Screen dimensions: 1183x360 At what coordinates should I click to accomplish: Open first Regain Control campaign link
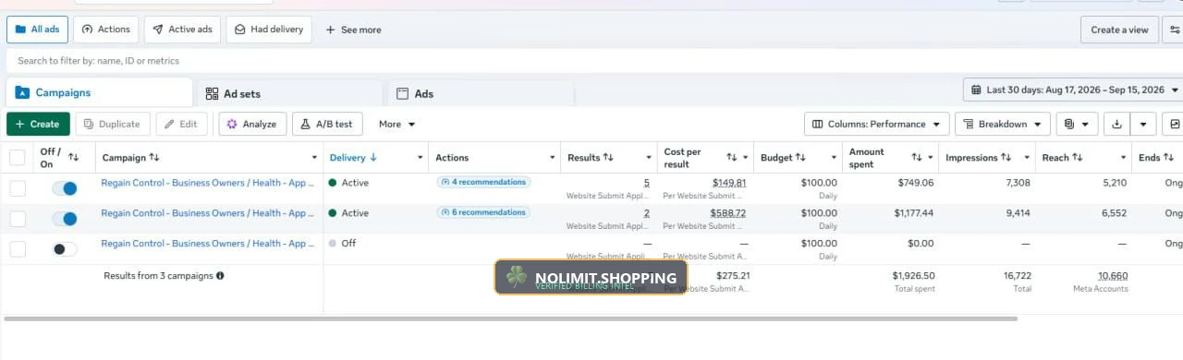pyautogui.click(x=208, y=183)
